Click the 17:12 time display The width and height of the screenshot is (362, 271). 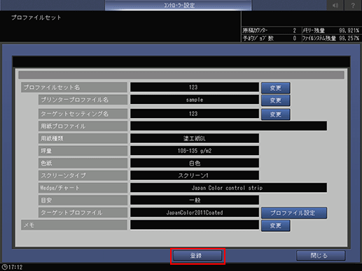point(15,267)
